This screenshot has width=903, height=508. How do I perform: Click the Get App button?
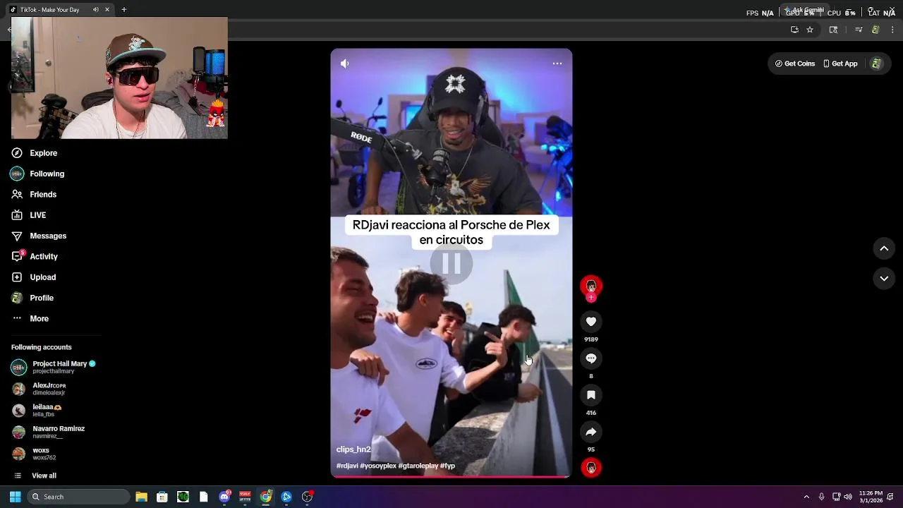(840, 64)
